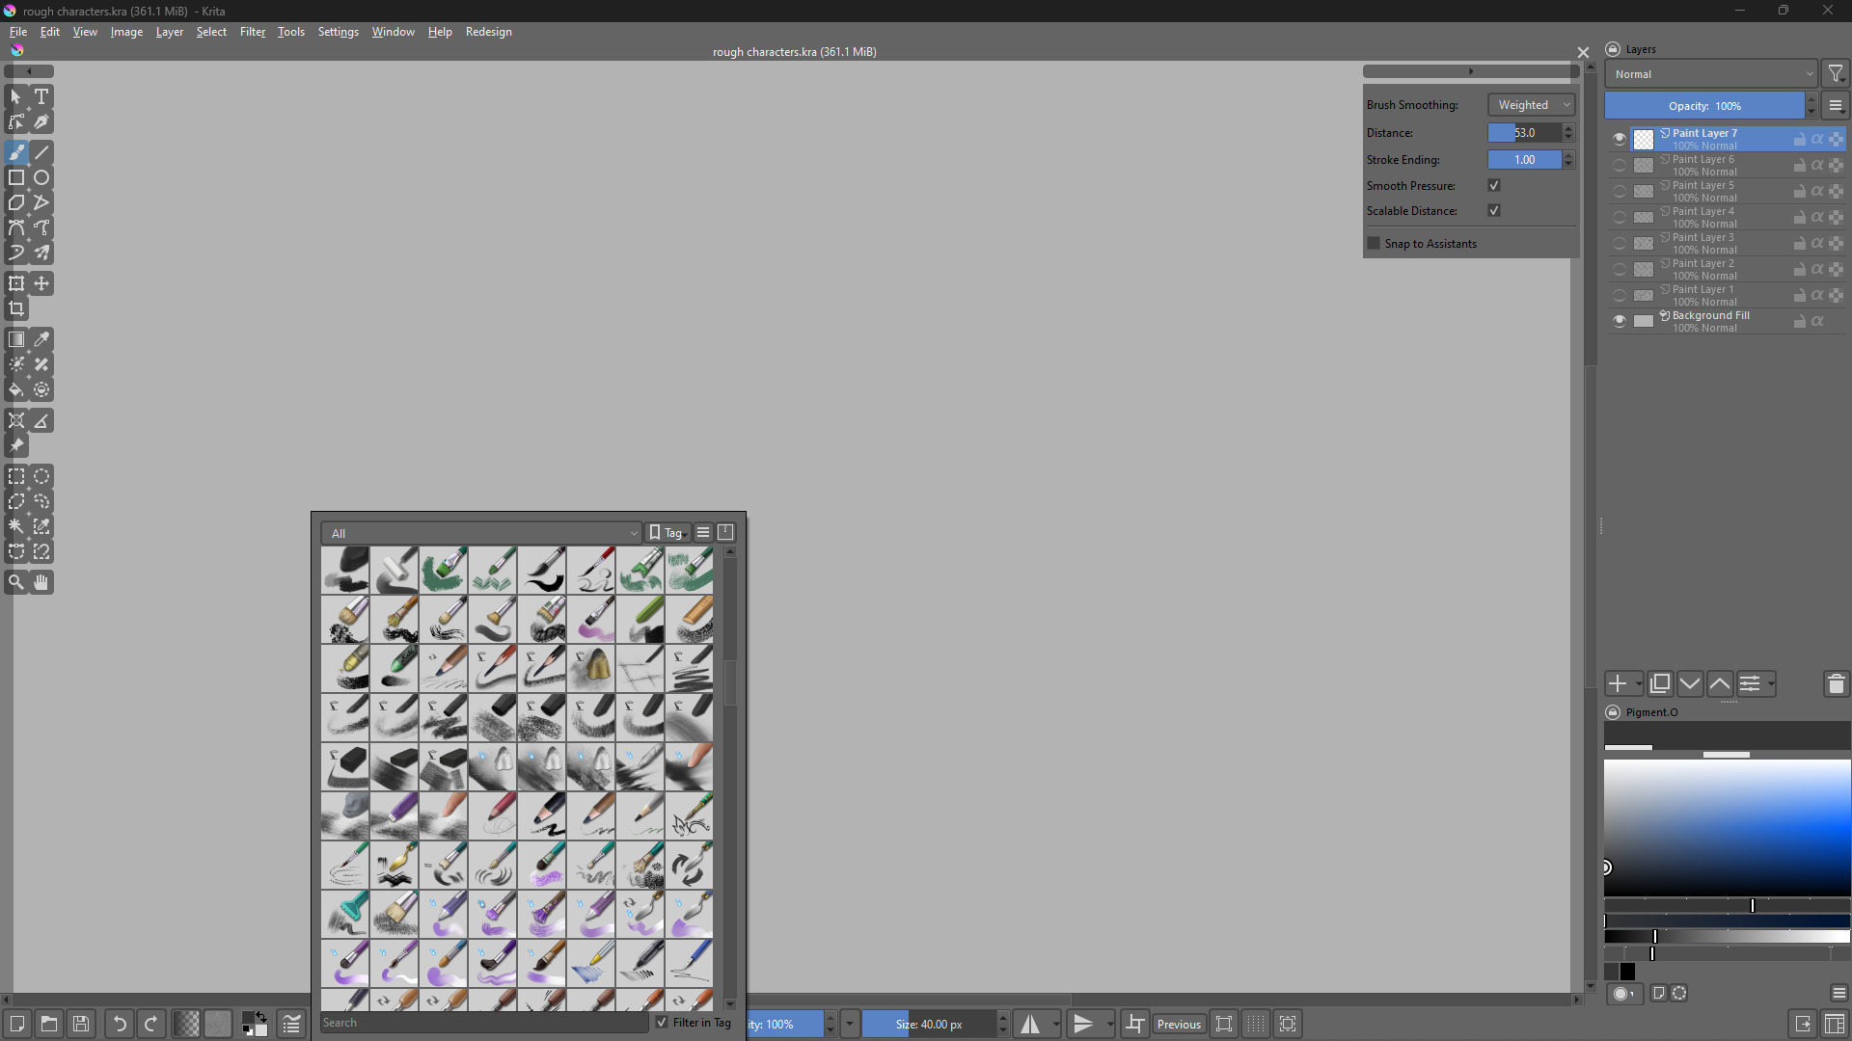This screenshot has width=1852, height=1041.
Task: Select the Gradient tool
Action: (16, 339)
